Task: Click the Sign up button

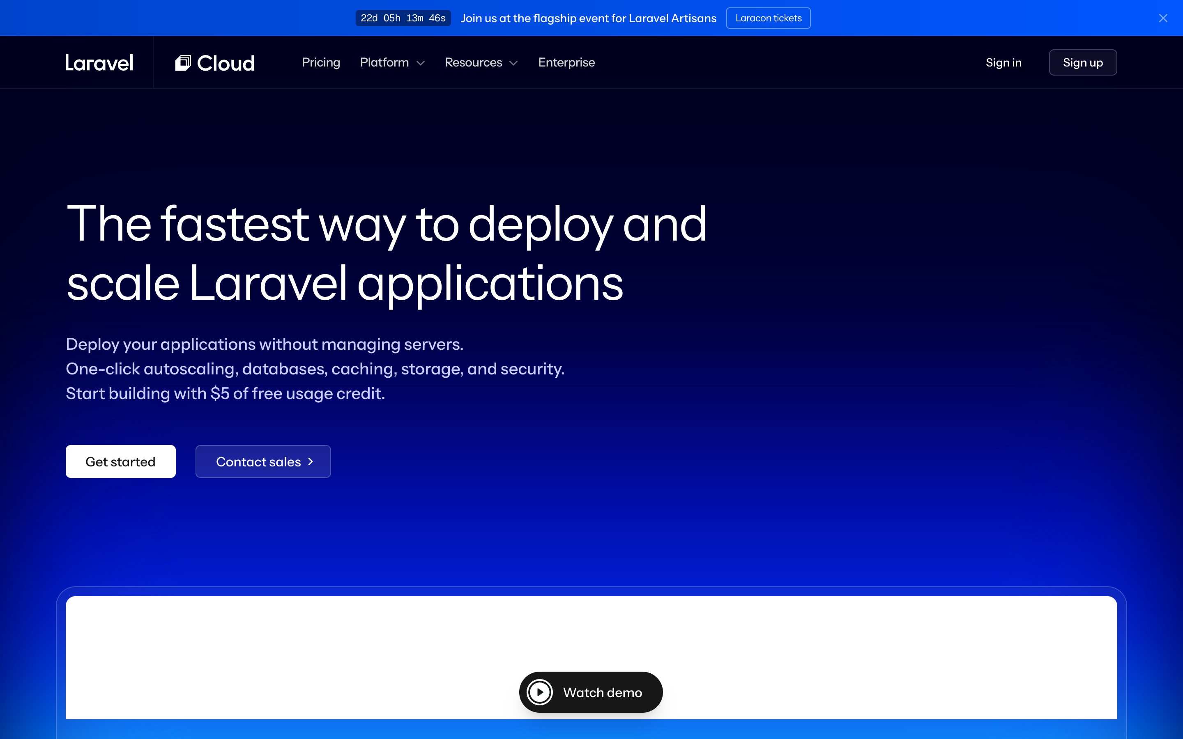Action: pos(1083,62)
